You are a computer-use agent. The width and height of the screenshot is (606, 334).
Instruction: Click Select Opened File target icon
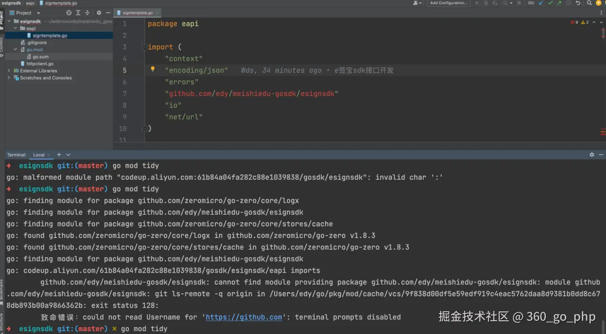click(69, 13)
